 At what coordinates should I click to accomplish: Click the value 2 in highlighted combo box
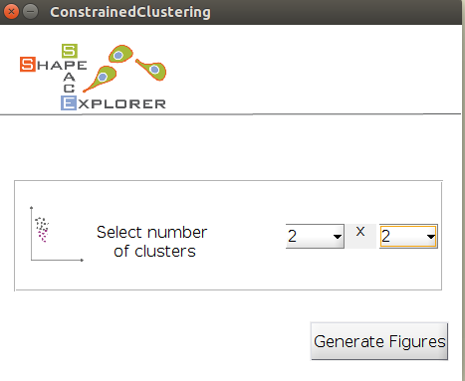point(385,237)
